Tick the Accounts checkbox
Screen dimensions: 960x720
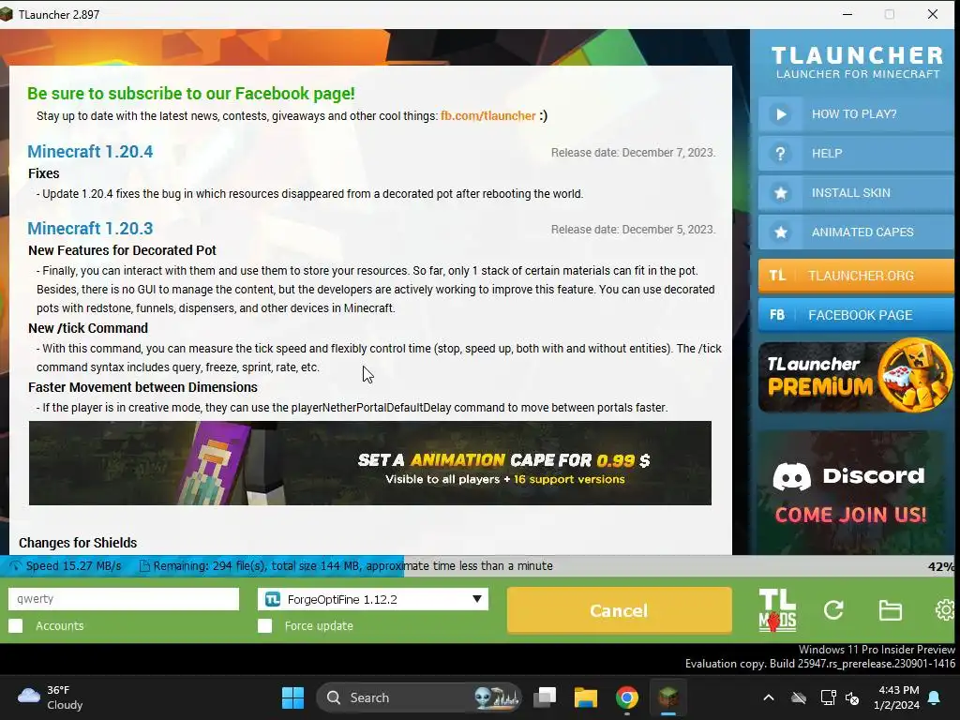pyautogui.click(x=16, y=625)
